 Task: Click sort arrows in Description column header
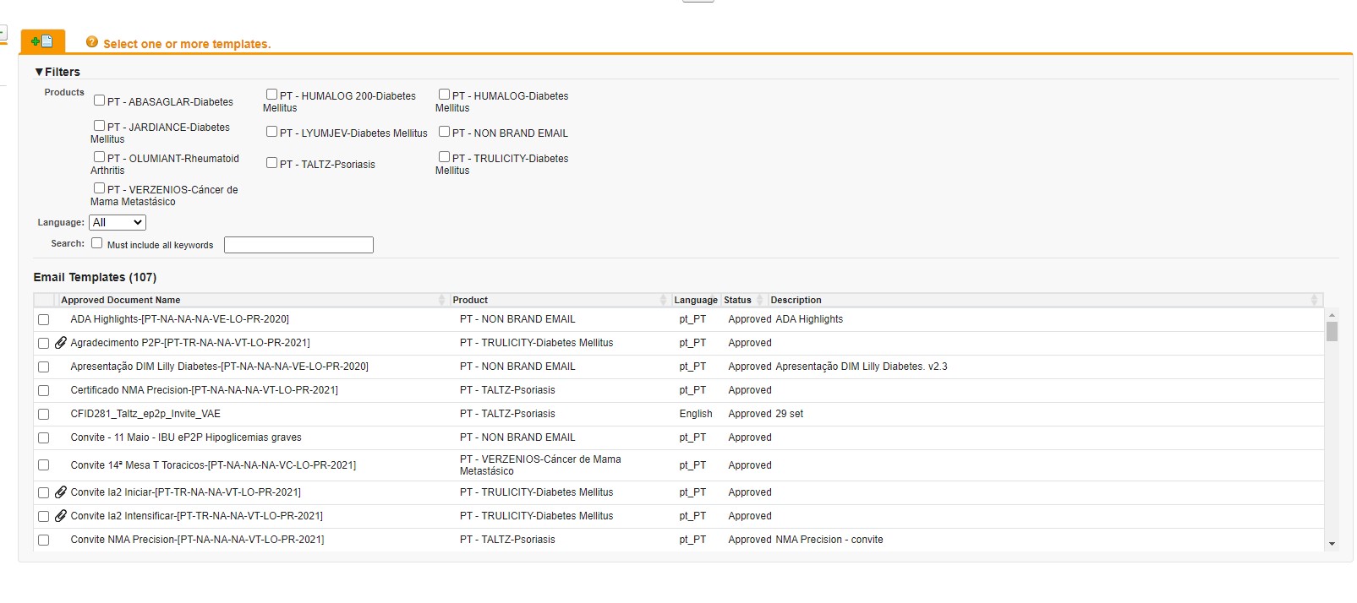click(1314, 300)
